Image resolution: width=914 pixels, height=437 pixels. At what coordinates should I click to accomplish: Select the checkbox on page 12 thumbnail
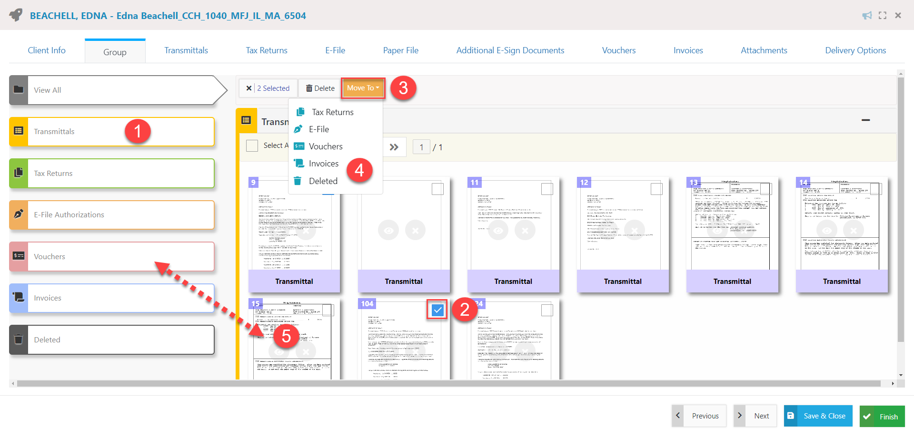point(656,189)
